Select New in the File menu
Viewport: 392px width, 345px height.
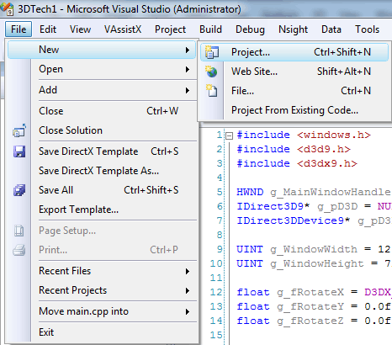(x=102, y=50)
